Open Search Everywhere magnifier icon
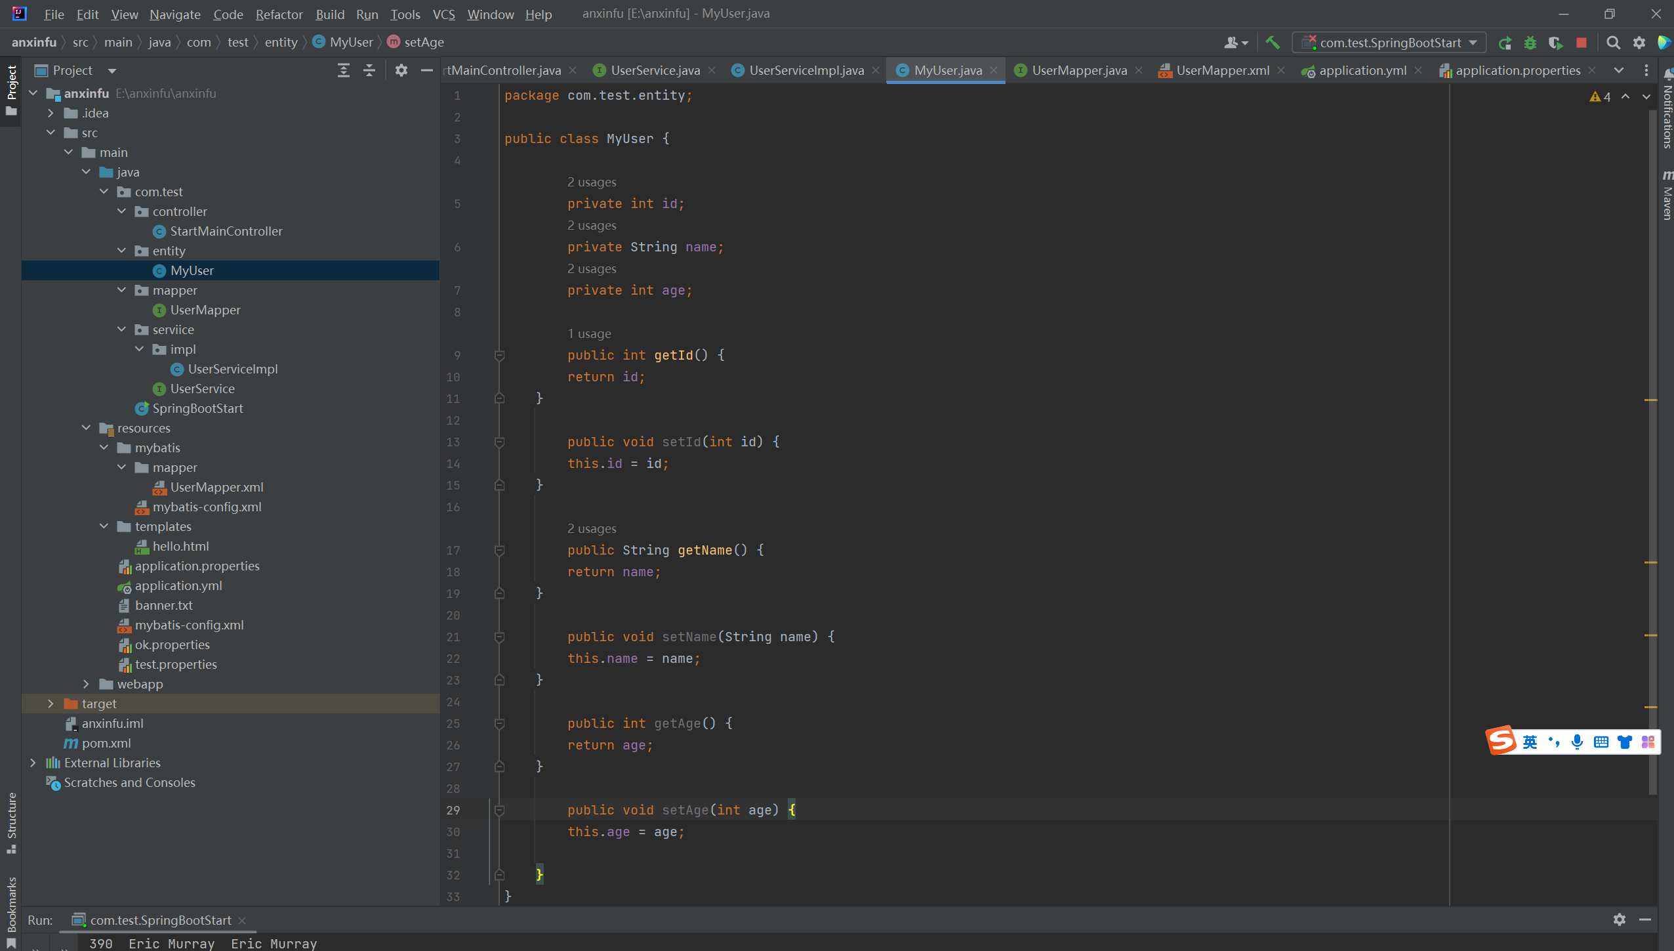The height and width of the screenshot is (951, 1674). click(1613, 43)
